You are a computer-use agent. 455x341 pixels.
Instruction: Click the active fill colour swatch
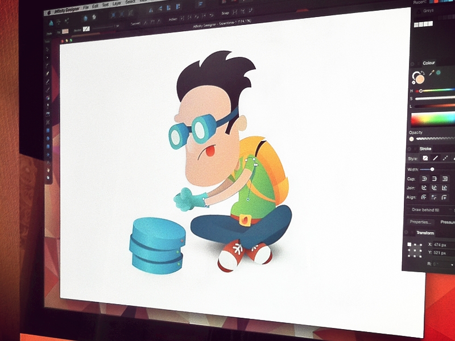419,80
